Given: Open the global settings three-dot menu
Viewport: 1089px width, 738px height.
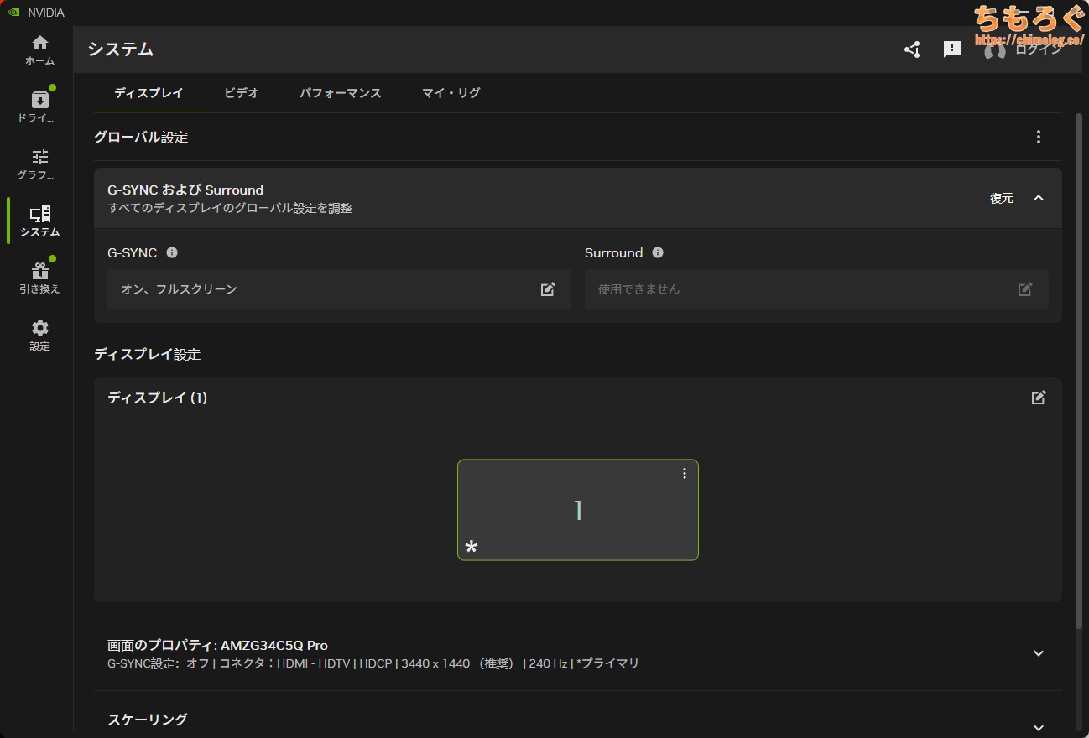Looking at the screenshot, I should tap(1039, 137).
